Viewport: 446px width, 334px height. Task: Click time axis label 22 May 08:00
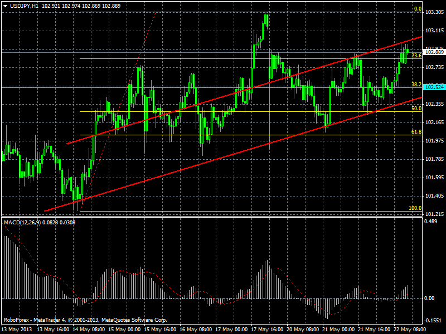pos(410,330)
